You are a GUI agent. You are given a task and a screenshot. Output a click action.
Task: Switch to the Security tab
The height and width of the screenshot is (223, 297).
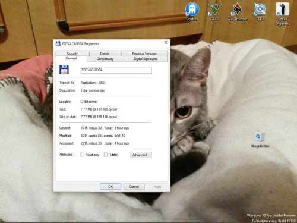pos(72,54)
